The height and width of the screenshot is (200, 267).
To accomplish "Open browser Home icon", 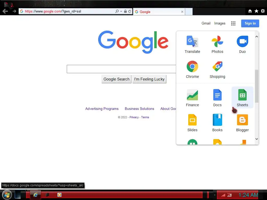I will 250,11.
